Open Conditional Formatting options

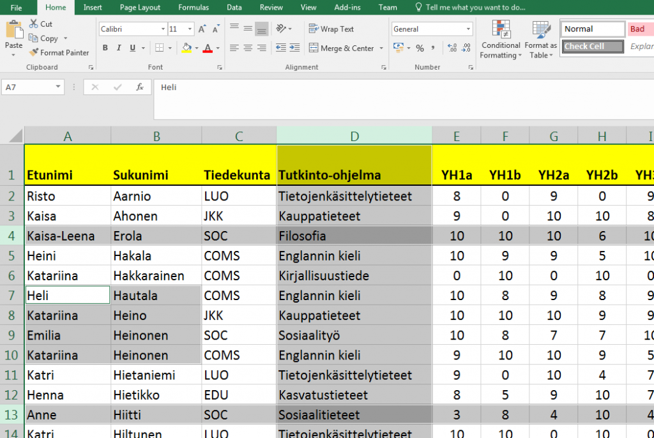[500, 40]
